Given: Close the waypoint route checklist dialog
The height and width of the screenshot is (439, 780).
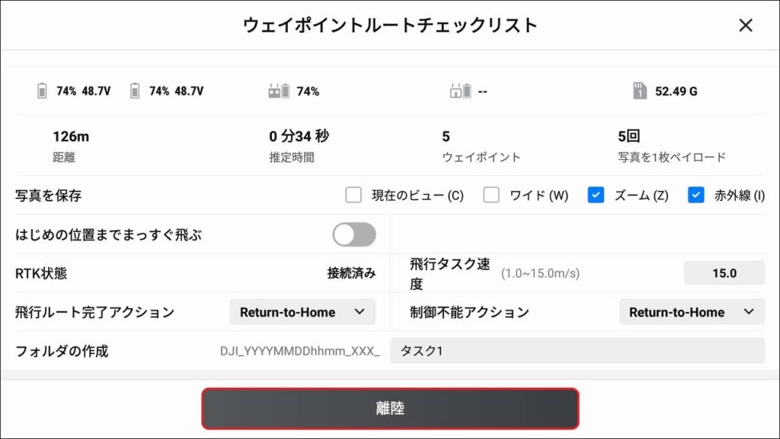Looking at the screenshot, I should [746, 25].
